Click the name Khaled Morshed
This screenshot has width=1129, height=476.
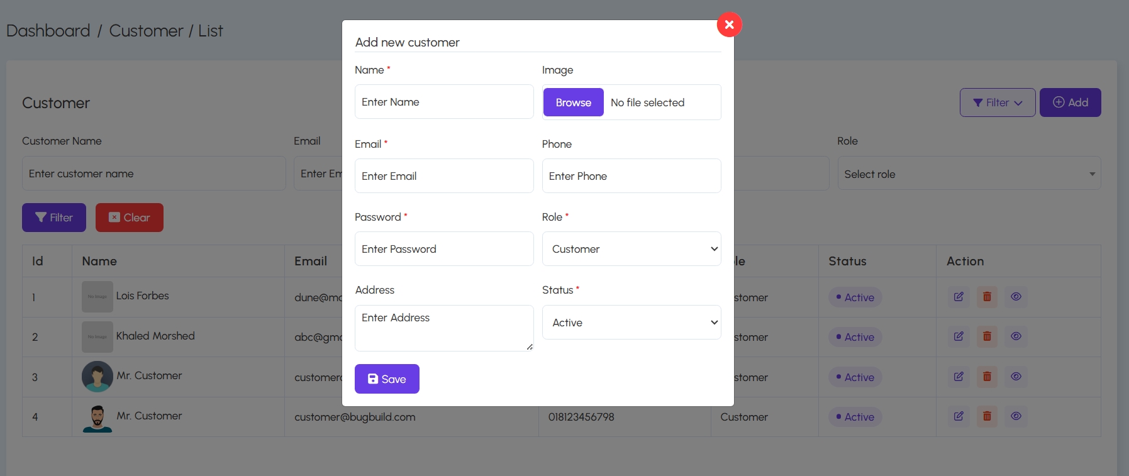tap(155, 336)
